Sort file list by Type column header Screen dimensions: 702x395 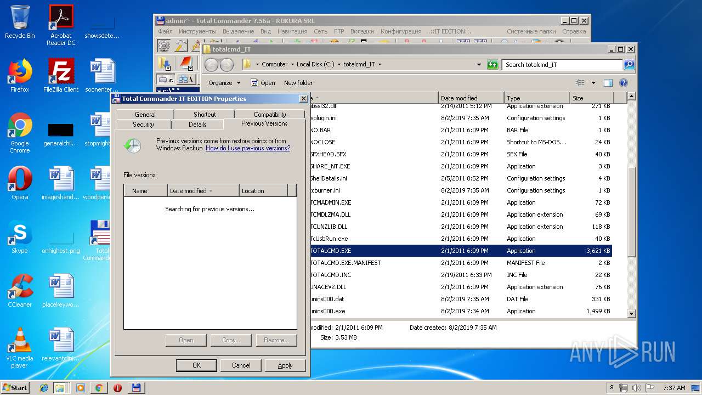(x=537, y=98)
